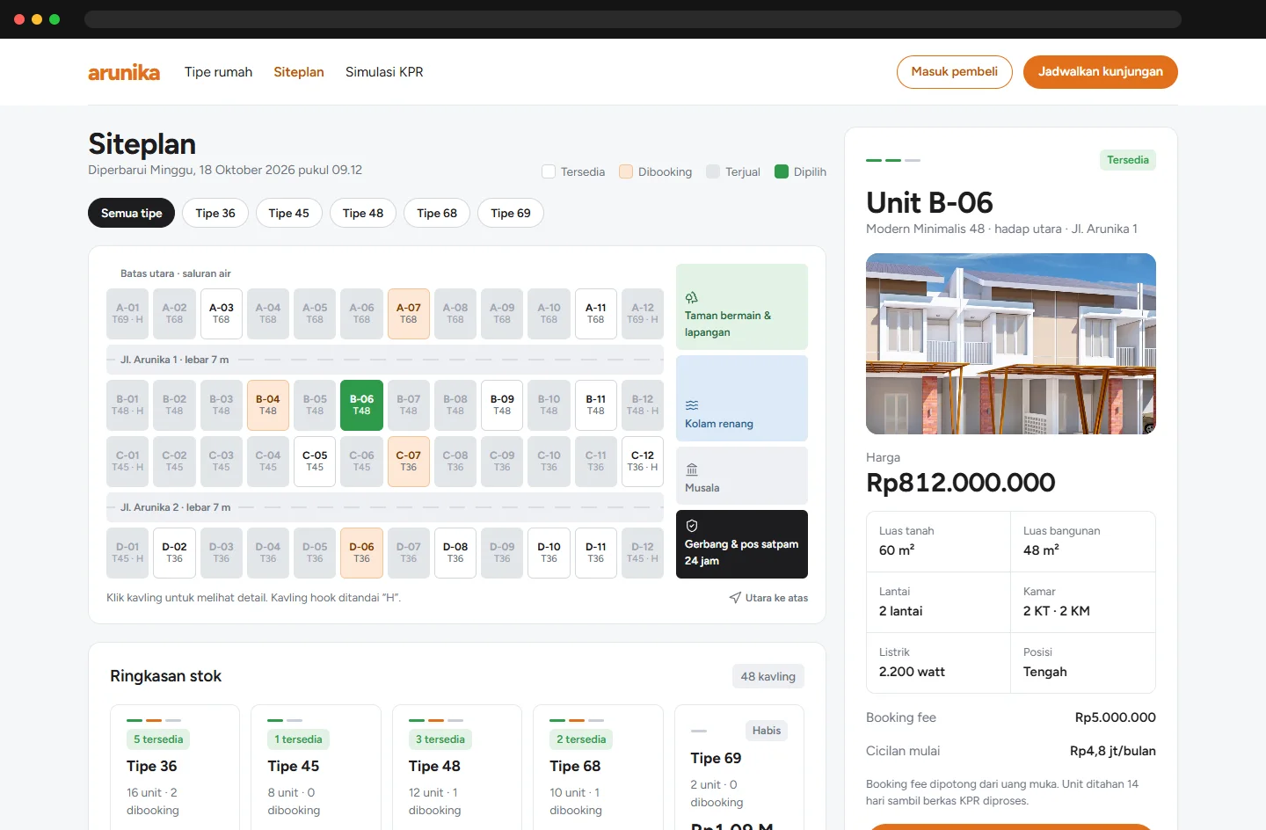Screen dimensions: 1266x830
Task: Select kavling D-10
Action: point(549,553)
